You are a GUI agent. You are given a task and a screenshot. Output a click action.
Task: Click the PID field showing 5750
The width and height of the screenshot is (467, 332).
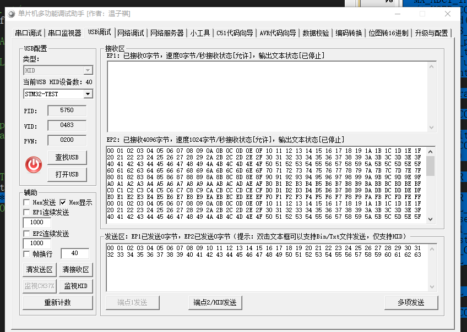(67, 110)
